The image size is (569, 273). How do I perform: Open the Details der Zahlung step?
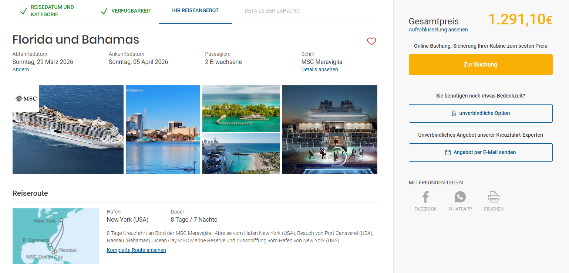tap(272, 11)
